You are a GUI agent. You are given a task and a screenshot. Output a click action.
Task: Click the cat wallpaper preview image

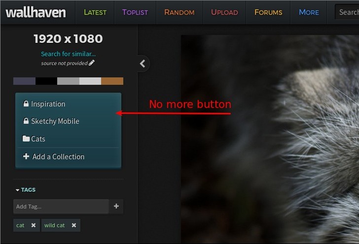(270, 139)
